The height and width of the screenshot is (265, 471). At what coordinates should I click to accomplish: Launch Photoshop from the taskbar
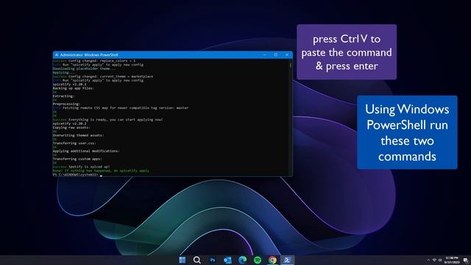pyautogui.click(x=213, y=260)
